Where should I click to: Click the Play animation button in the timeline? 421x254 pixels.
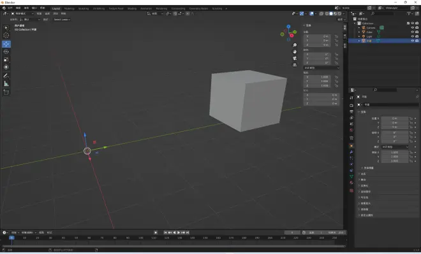(179, 232)
